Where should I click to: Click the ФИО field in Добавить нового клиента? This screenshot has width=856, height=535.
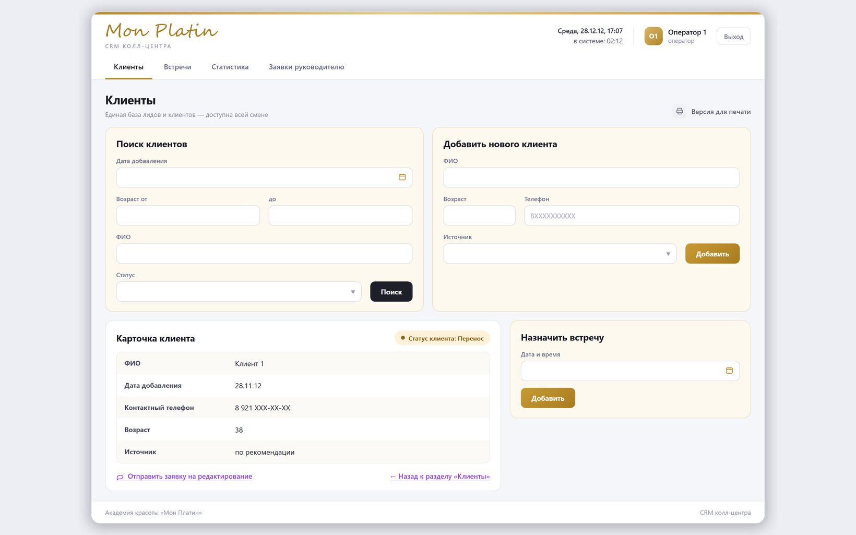[x=591, y=177]
